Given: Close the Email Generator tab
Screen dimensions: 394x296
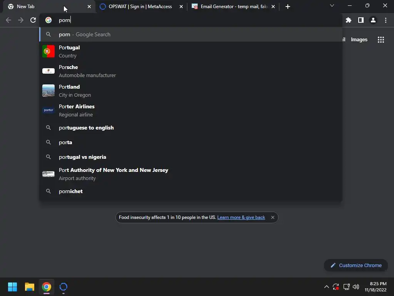Looking at the screenshot, I should pyautogui.click(x=273, y=7).
